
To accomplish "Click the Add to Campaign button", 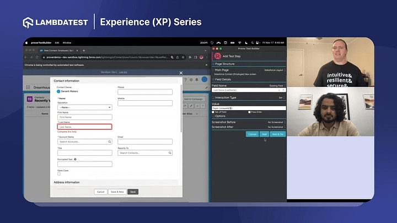I will pyautogui.click(x=194, y=99).
